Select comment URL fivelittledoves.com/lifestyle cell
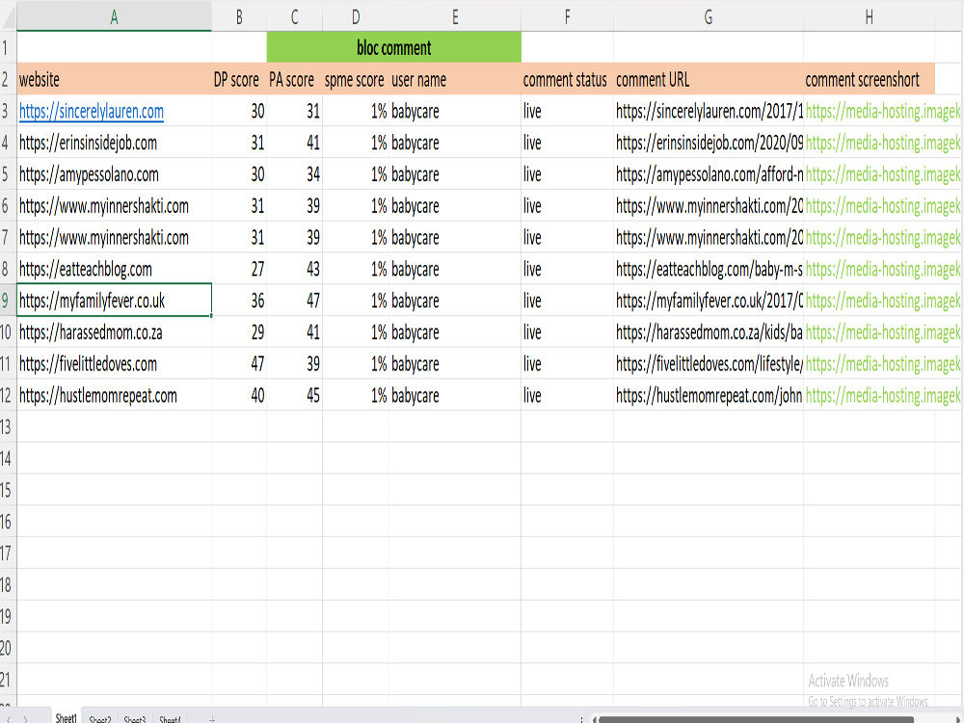This screenshot has width=964, height=723. 709,364
